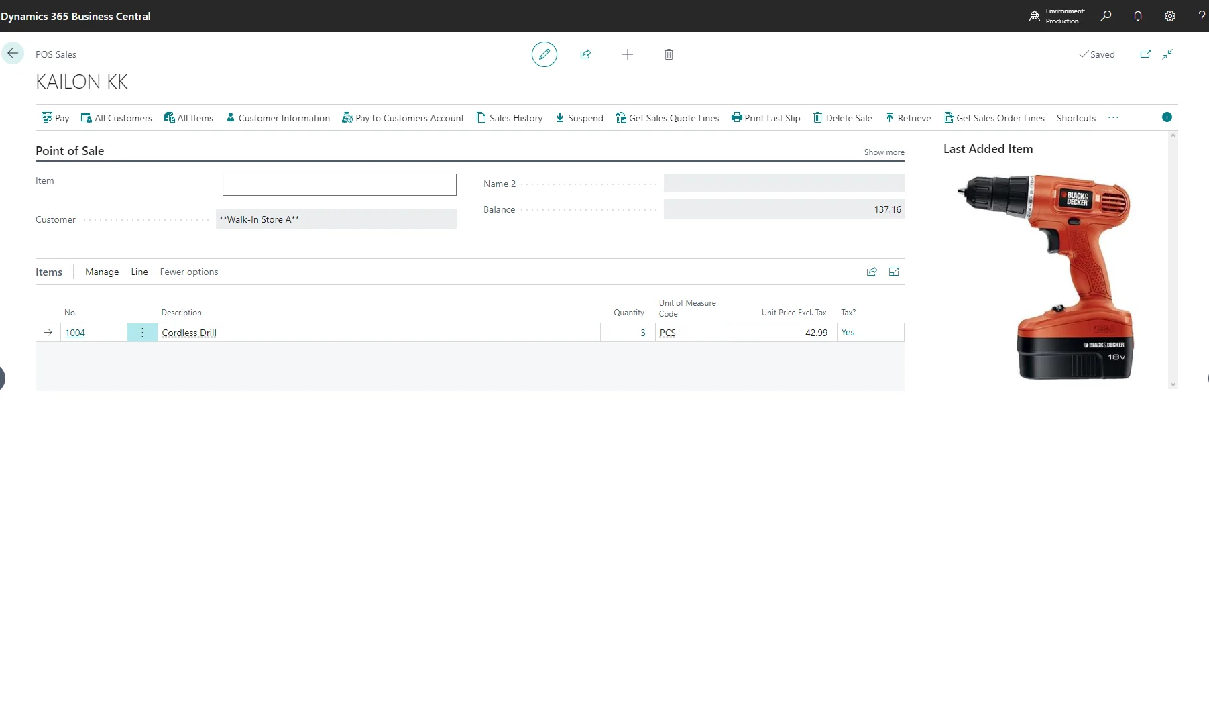Screen dimensions: 1209x723
Task: Open item number 1004 link
Action: (75, 333)
